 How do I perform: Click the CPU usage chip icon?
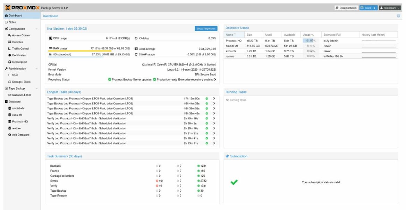coord(51,38)
